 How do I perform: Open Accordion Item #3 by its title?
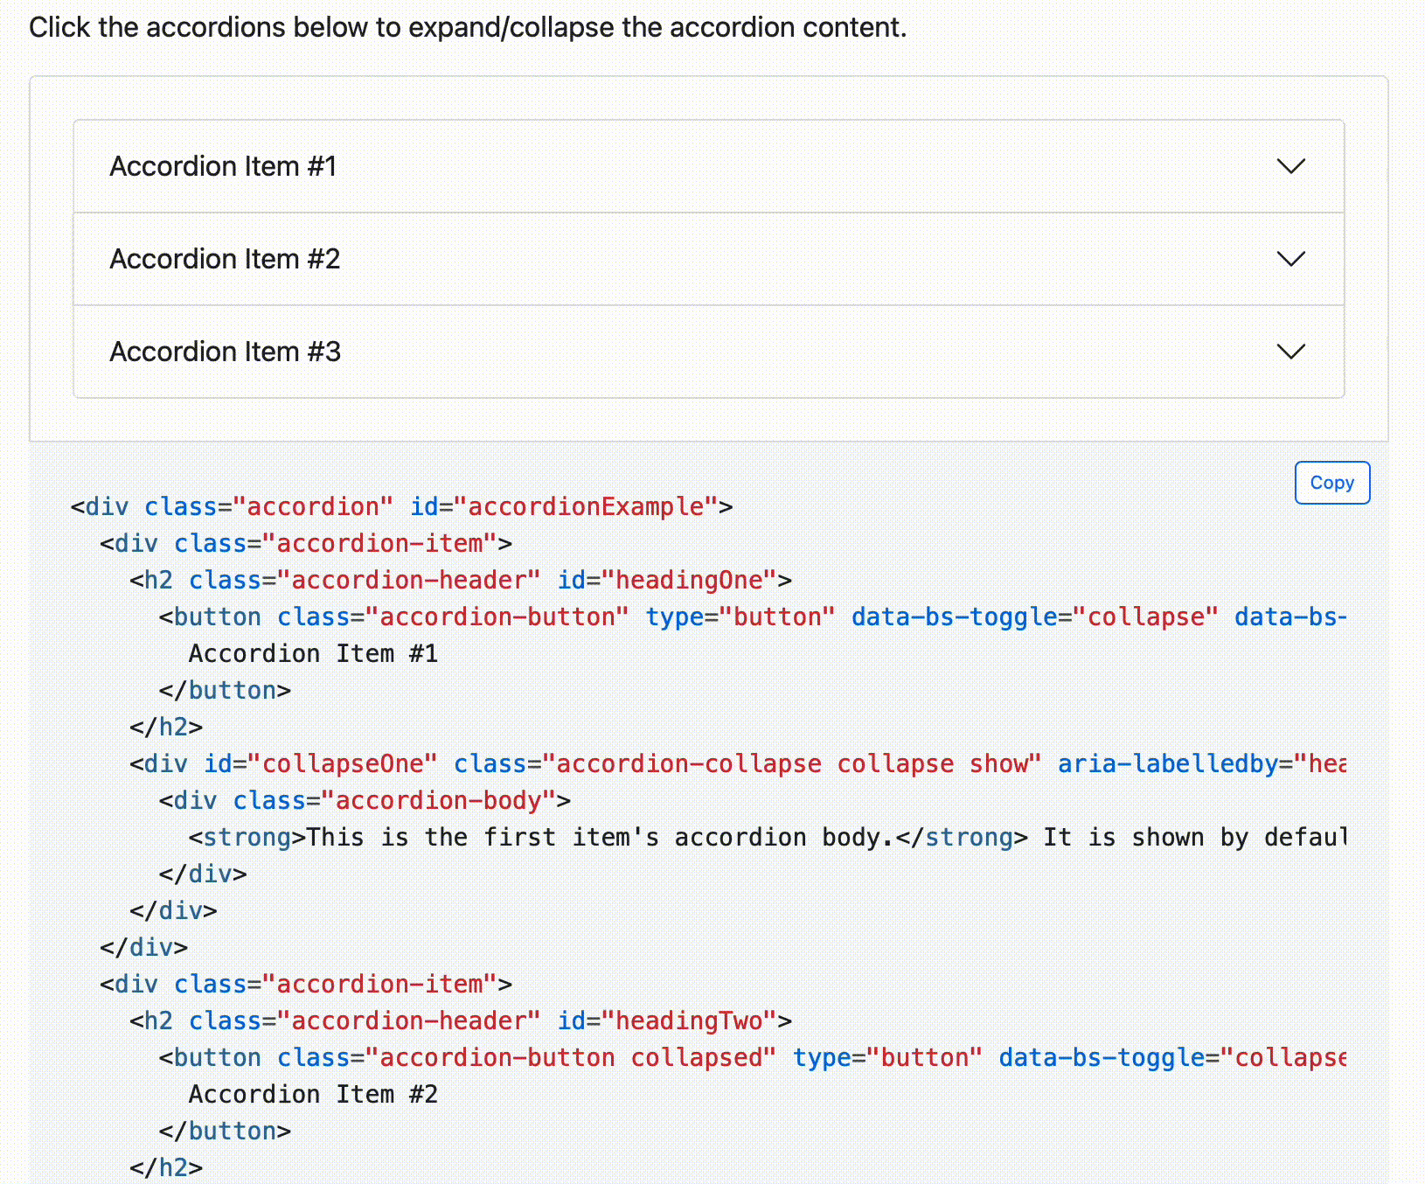(225, 352)
